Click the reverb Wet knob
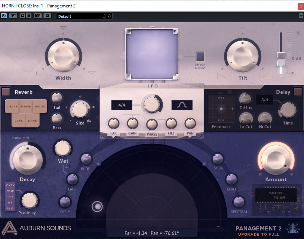 point(63,149)
